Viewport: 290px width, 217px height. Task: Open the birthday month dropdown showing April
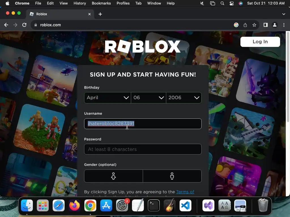coord(107,97)
